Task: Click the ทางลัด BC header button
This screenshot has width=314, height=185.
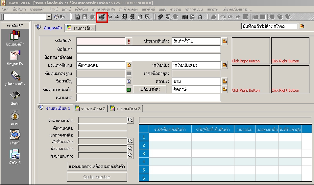Action: click(x=15, y=26)
